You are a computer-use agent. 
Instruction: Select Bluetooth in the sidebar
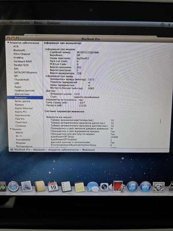pyautogui.click(x=19, y=50)
